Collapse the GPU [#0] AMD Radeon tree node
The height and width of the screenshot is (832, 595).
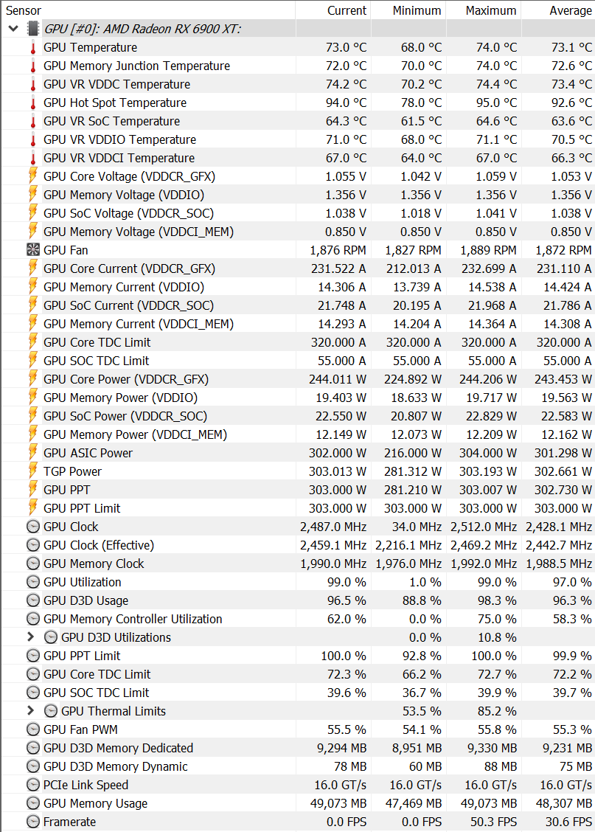click(x=13, y=29)
